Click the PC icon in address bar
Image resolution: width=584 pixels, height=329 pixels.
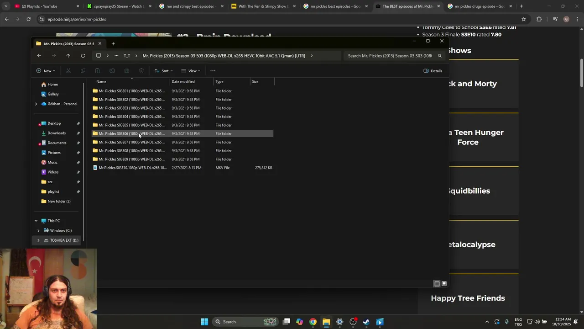(99, 56)
